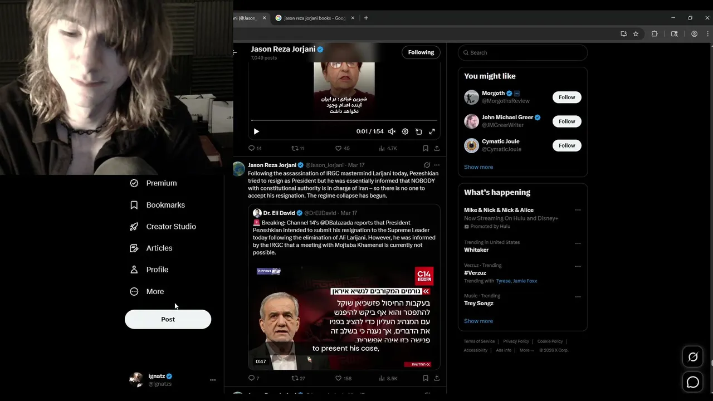The height and width of the screenshot is (401, 713).
Task: Open options for Mike & Nick promoted trend
Action: 578,211
